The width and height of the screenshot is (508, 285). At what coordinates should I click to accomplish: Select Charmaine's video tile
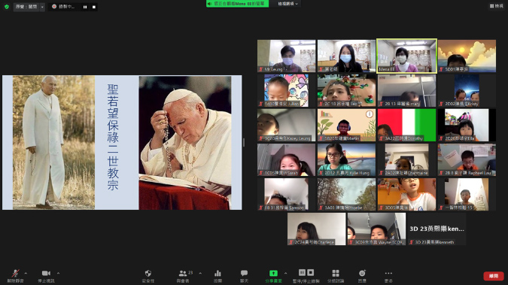[x=406, y=159]
